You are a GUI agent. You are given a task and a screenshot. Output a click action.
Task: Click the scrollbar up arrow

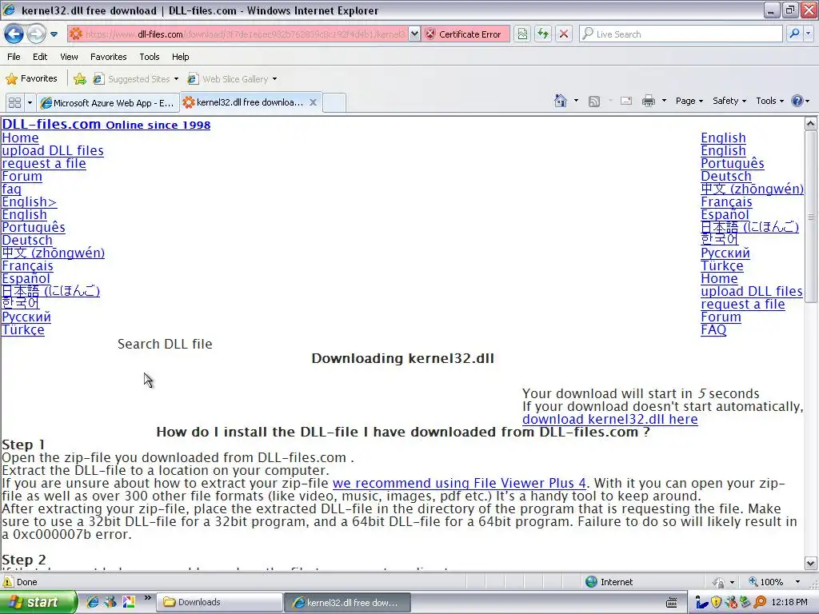(811, 124)
